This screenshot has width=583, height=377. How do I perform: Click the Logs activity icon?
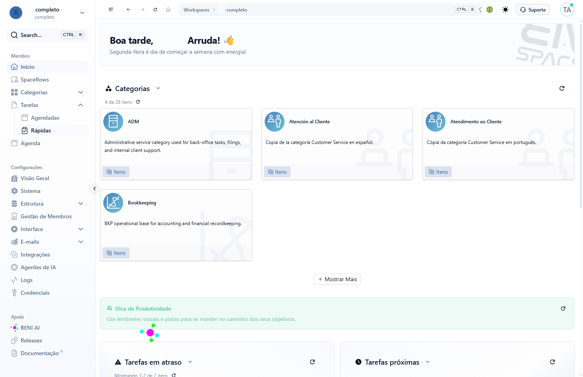pos(14,280)
